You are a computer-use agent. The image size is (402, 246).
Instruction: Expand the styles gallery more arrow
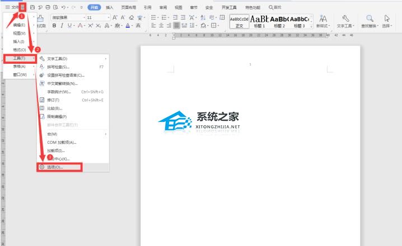coord(311,26)
